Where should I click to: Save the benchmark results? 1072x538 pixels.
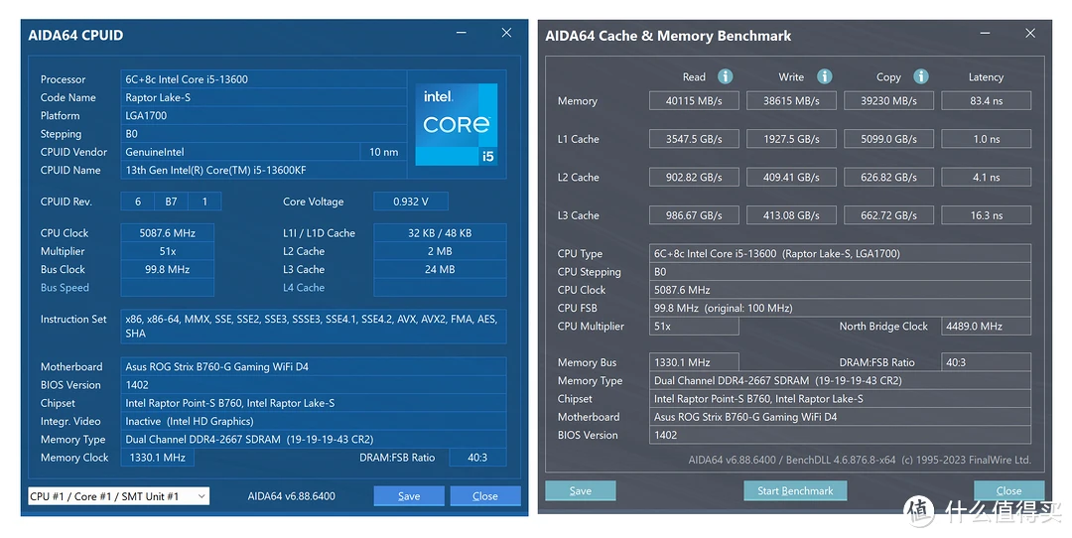pyautogui.click(x=581, y=490)
